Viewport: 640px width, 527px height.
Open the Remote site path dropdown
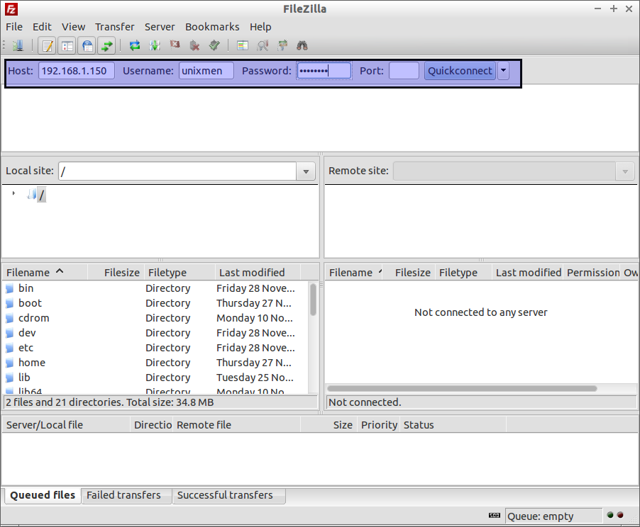tap(625, 171)
